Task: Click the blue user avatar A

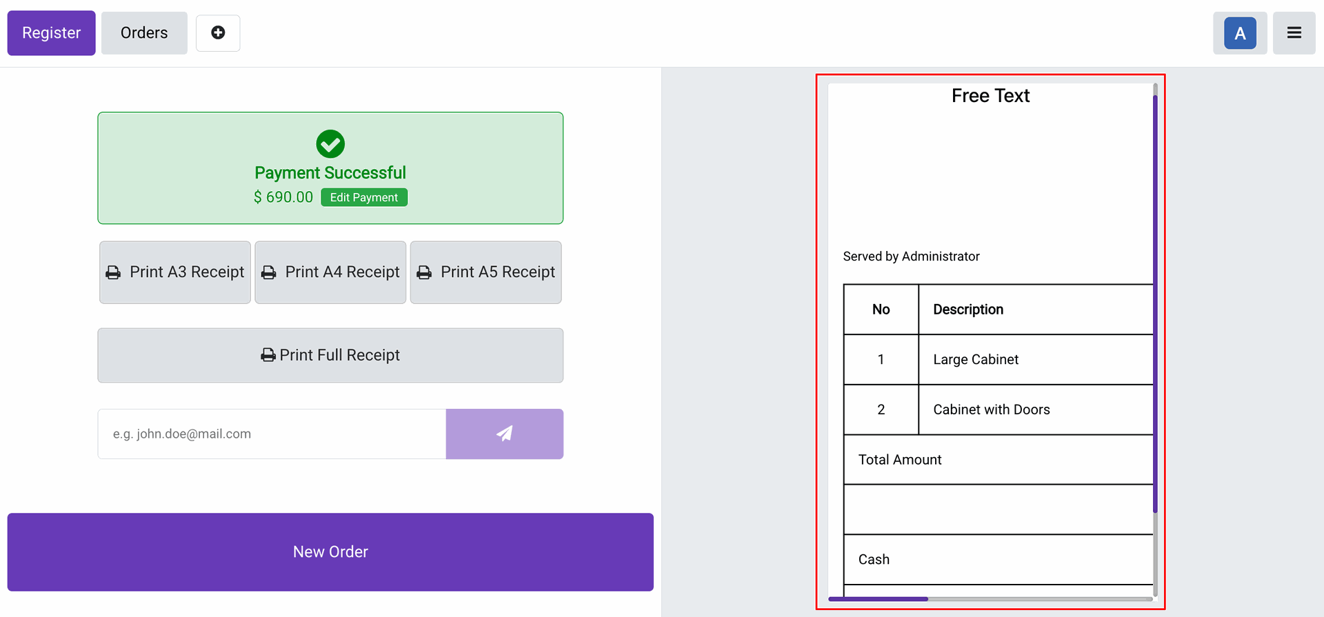Action: coord(1240,33)
